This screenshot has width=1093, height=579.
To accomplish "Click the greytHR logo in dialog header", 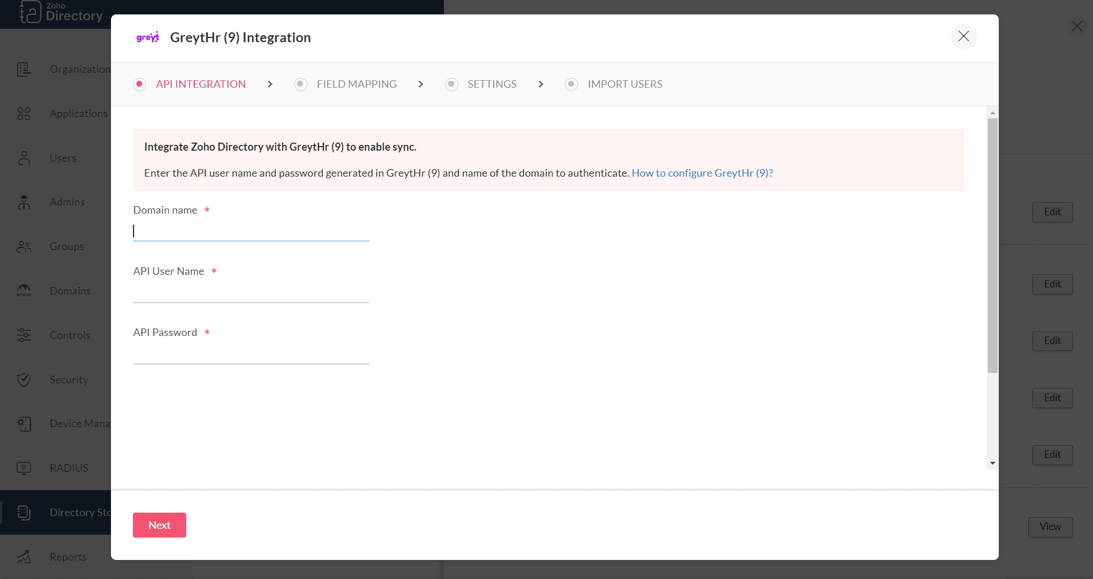I will [x=147, y=38].
